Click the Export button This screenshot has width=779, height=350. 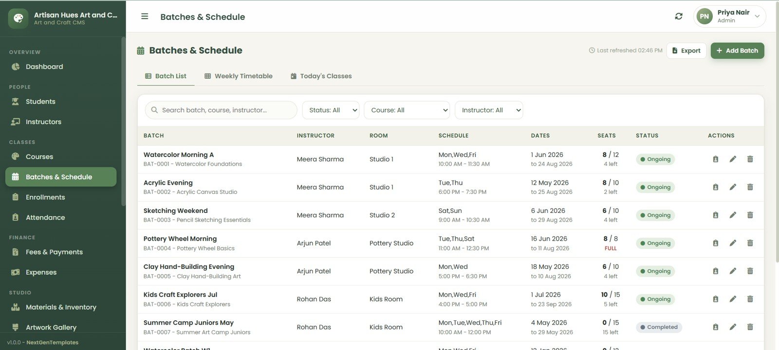[686, 51]
